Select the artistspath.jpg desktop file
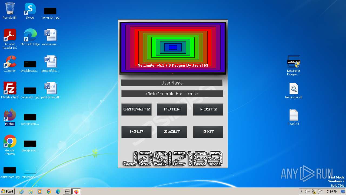346x195 pixels. 10,172
